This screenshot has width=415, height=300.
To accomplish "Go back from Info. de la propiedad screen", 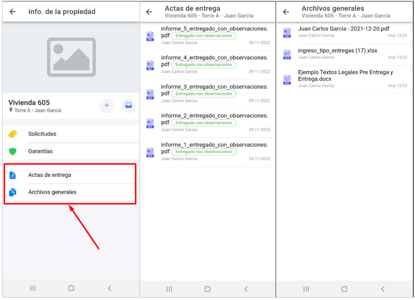I will pyautogui.click(x=13, y=12).
